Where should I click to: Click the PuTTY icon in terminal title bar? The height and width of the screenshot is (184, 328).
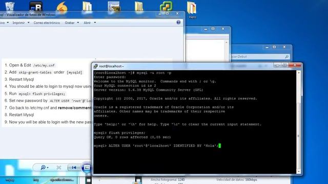[96, 66]
